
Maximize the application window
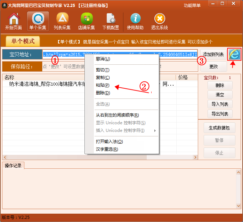222,3
